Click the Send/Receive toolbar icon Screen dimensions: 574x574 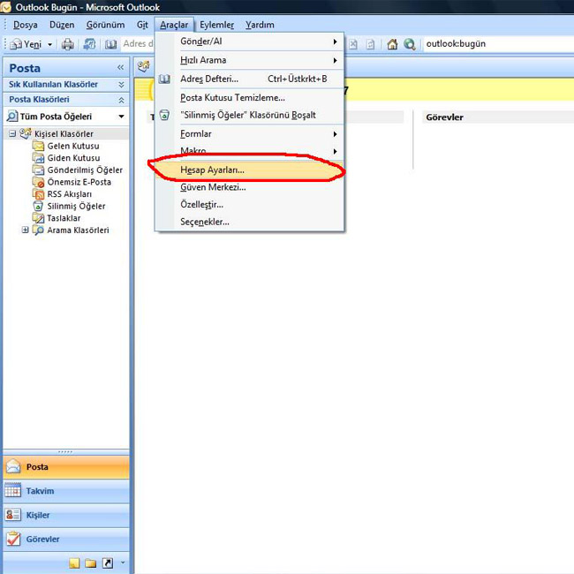[x=89, y=44]
